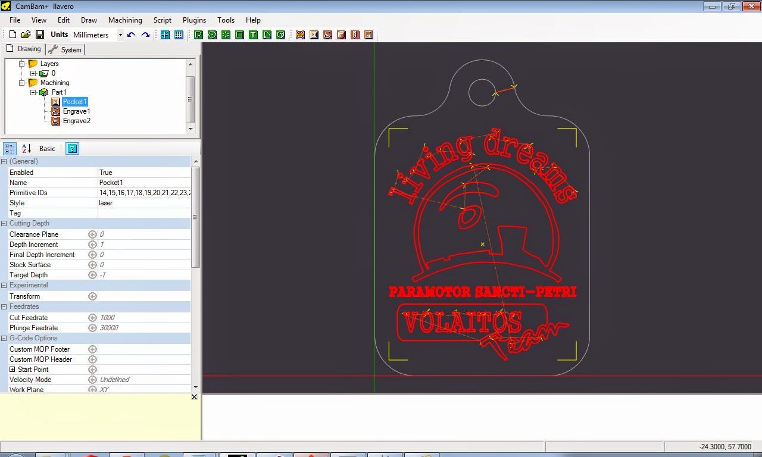The height and width of the screenshot is (457, 762).
Task: Create a Pocket machining operation
Action: point(313,35)
